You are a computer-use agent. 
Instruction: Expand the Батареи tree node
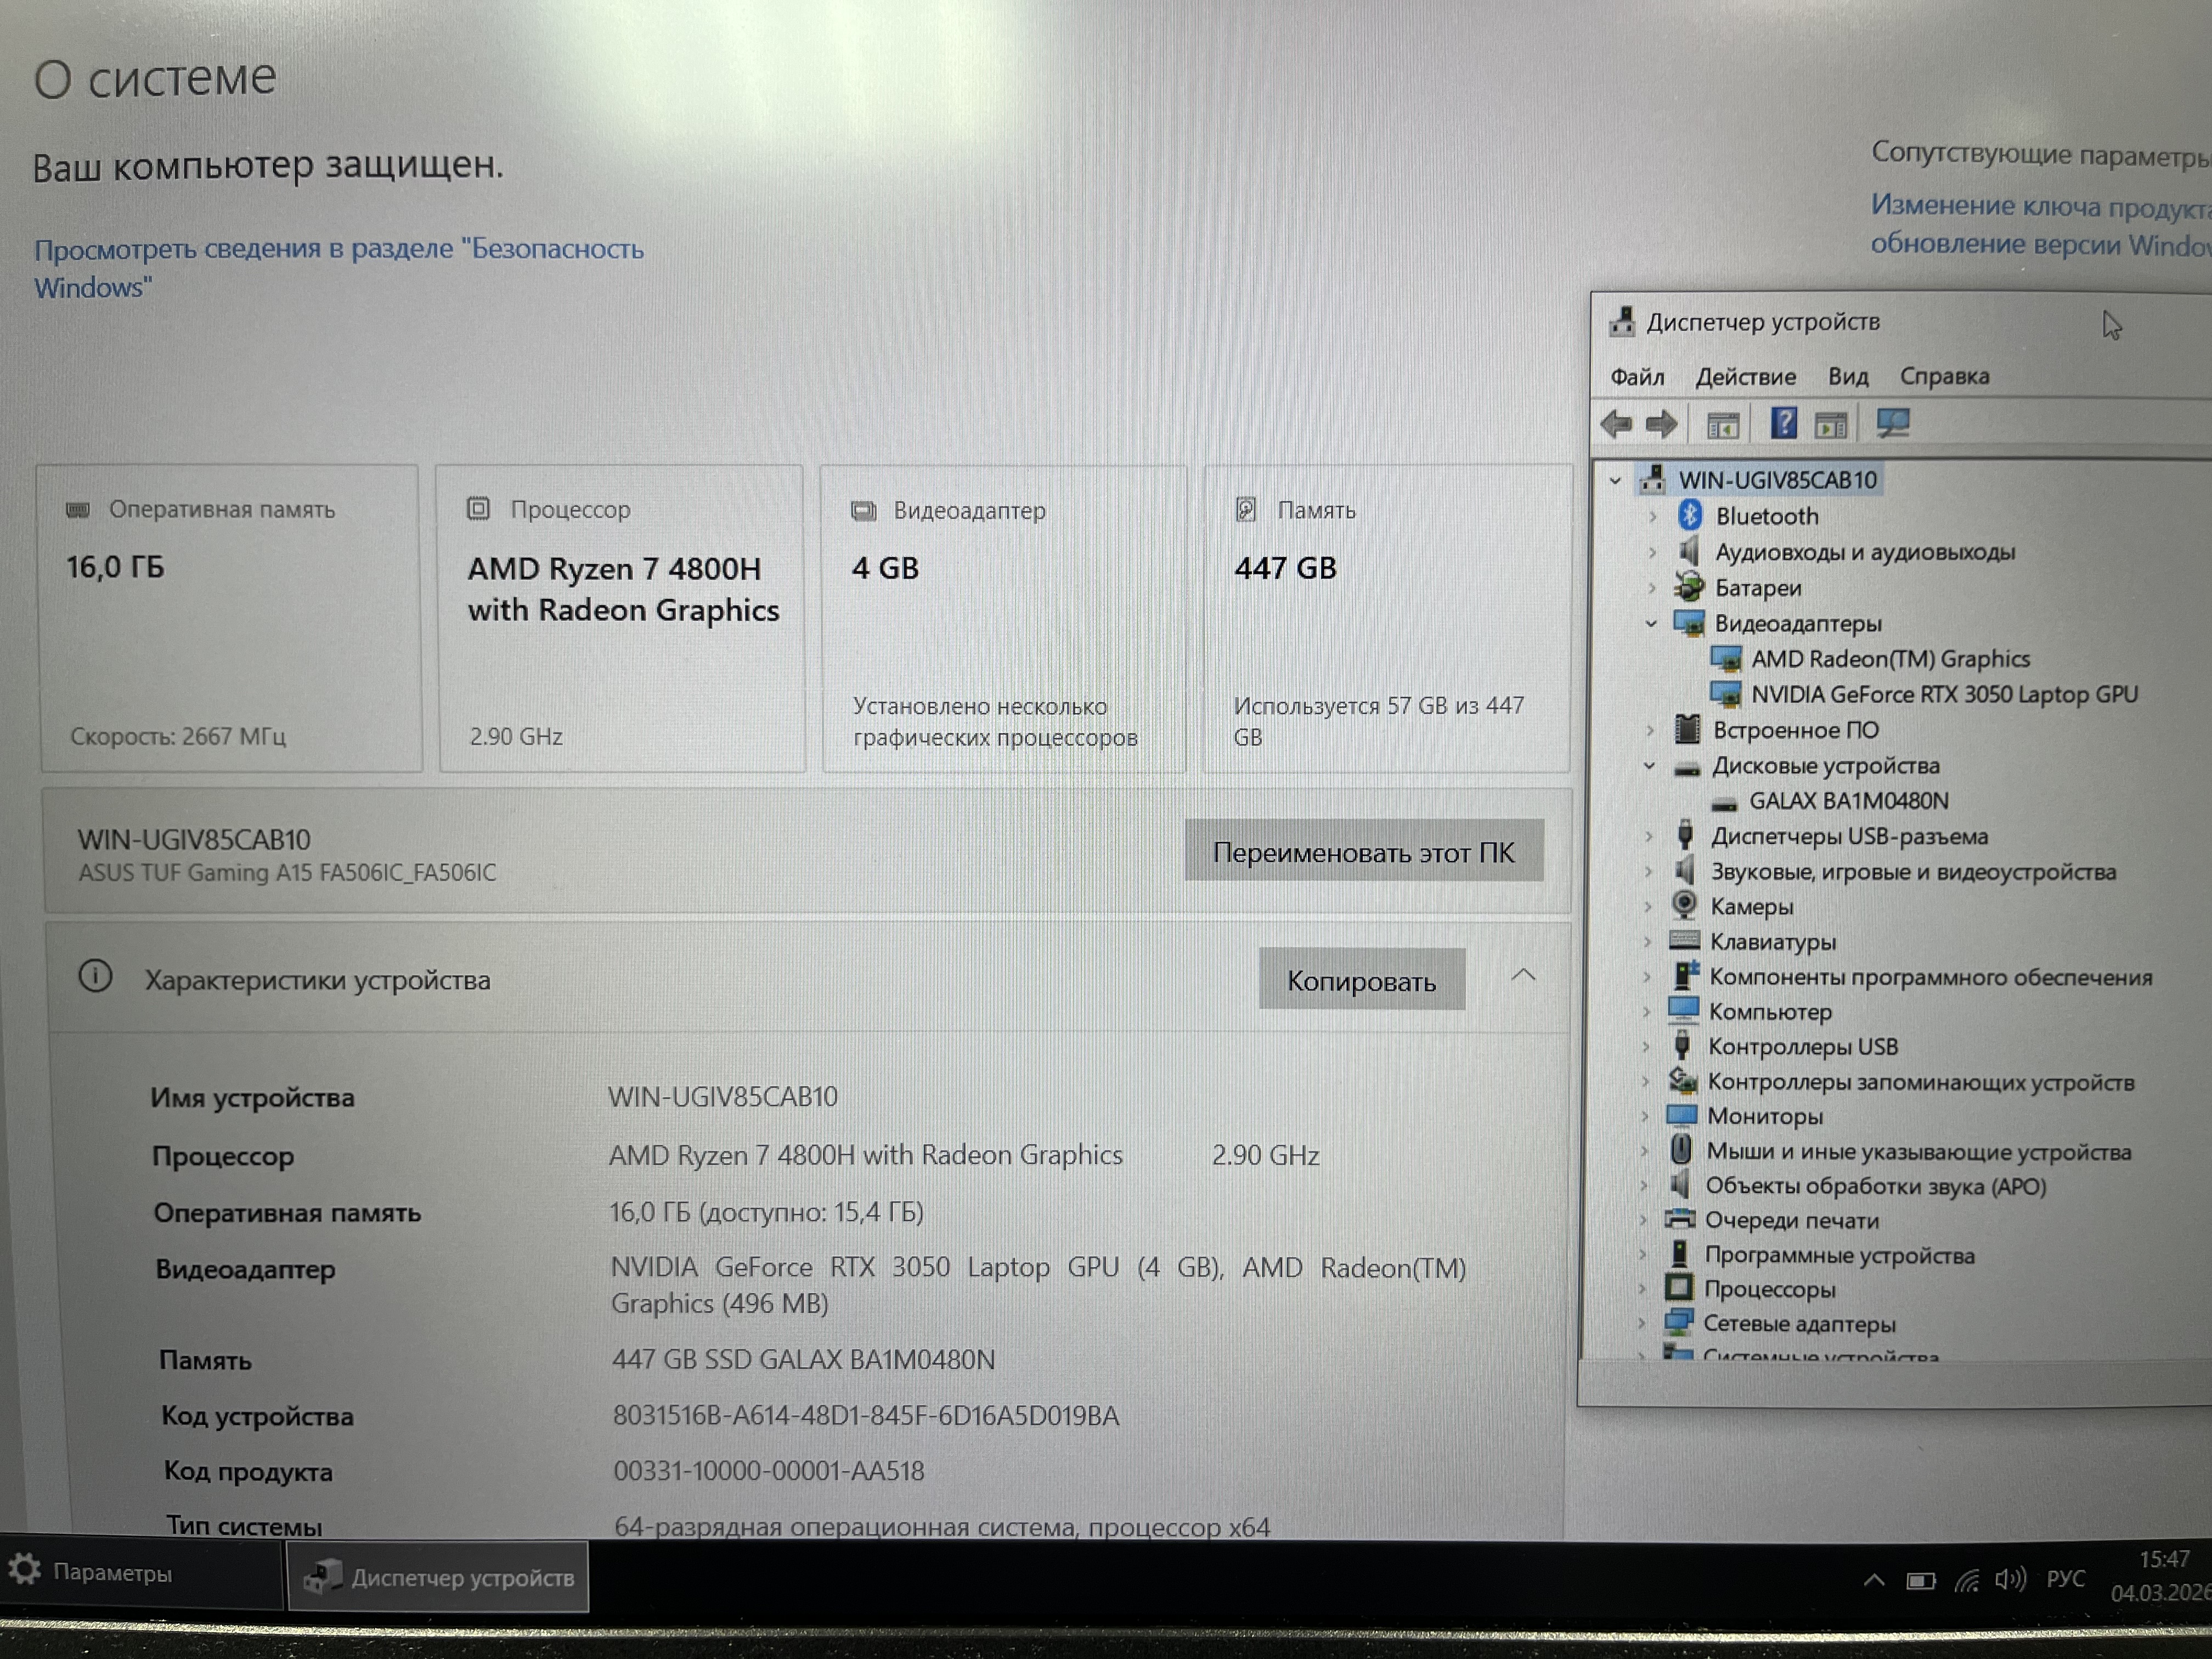[x=1652, y=588]
